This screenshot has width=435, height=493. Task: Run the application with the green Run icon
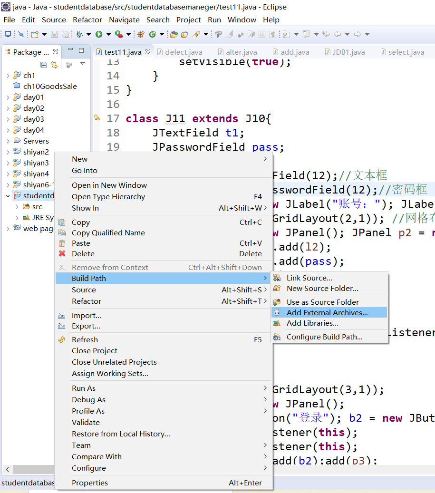click(x=98, y=34)
